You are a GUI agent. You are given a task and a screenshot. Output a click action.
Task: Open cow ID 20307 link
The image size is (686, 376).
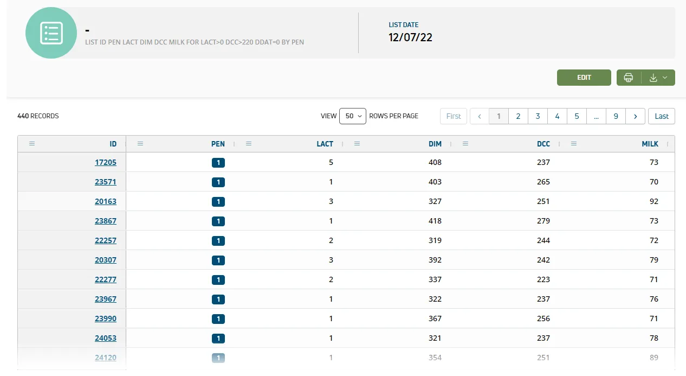point(106,260)
